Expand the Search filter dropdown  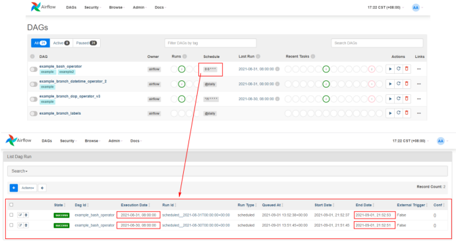click(20, 171)
